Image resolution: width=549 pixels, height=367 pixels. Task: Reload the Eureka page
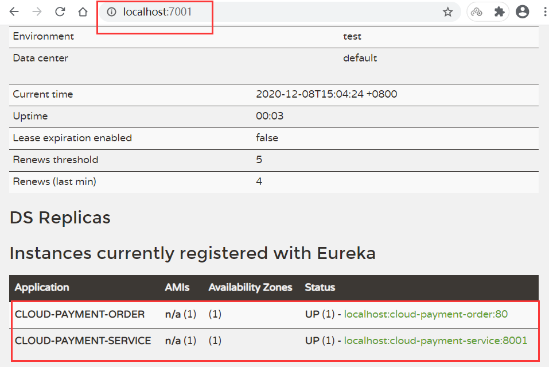point(60,12)
